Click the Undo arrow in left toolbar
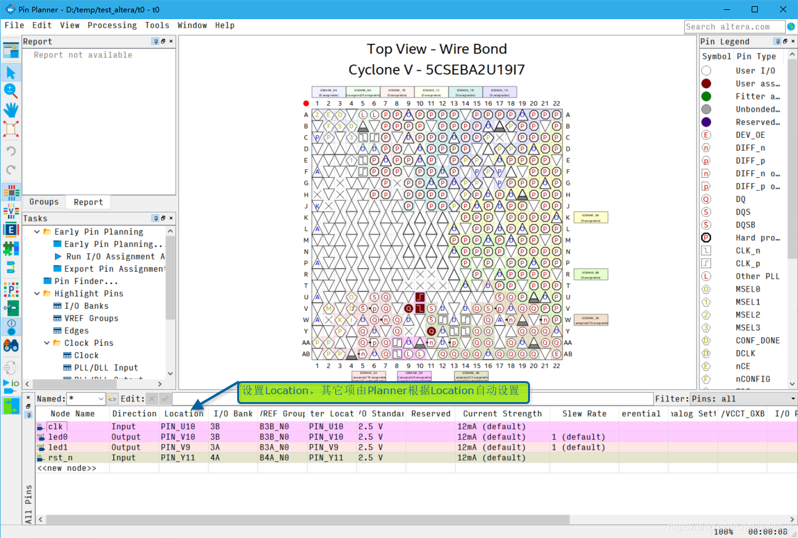 pyautogui.click(x=10, y=151)
